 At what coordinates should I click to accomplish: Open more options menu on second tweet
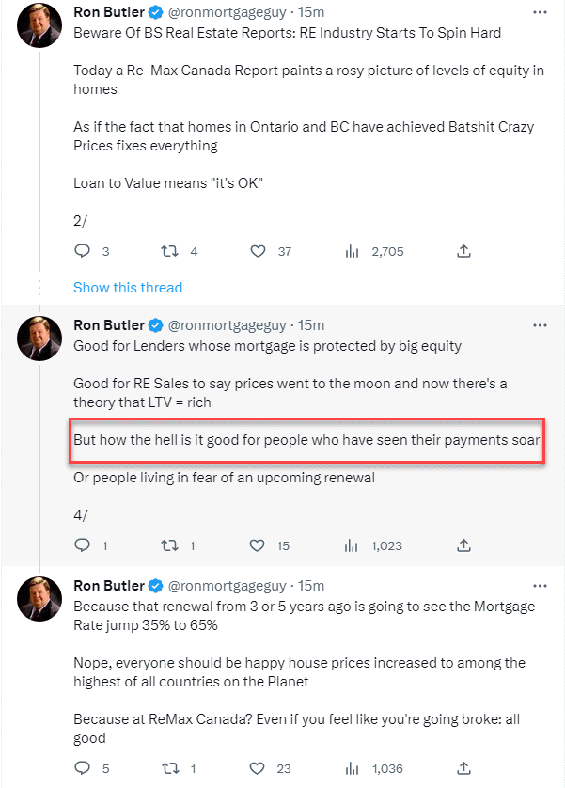540,325
